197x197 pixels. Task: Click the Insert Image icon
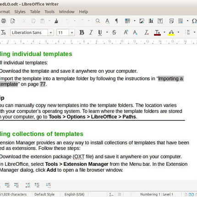pos(142,21)
